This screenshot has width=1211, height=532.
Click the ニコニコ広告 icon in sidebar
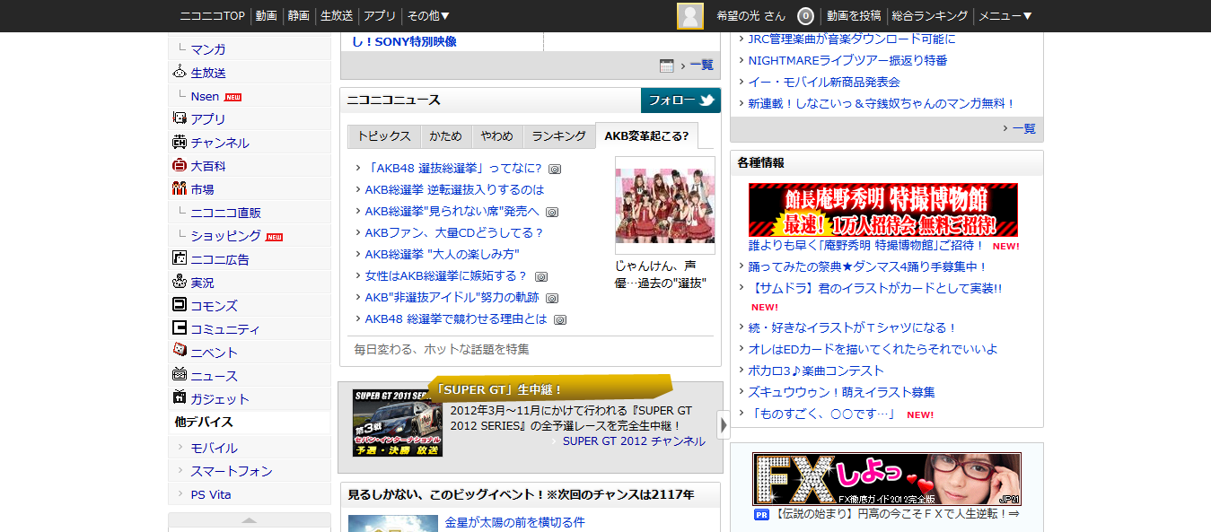(x=179, y=258)
